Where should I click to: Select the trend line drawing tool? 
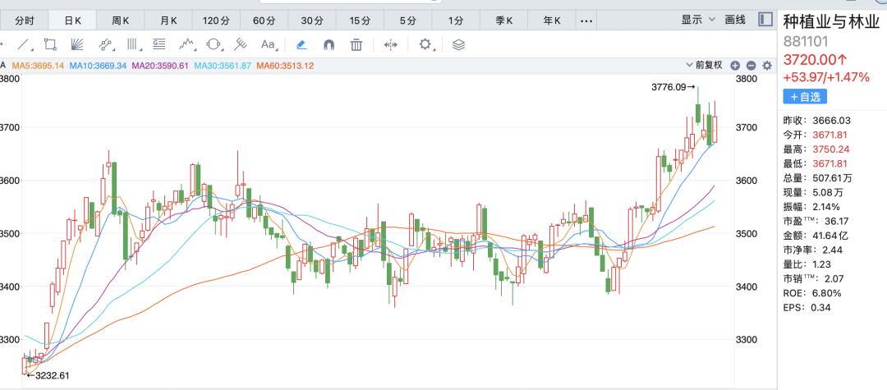(x=24, y=44)
